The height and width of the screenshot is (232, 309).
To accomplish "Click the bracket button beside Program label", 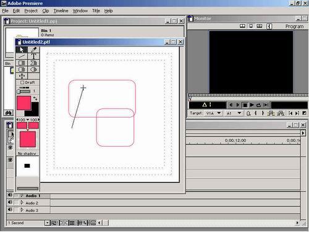I will click(x=269, y=26).
